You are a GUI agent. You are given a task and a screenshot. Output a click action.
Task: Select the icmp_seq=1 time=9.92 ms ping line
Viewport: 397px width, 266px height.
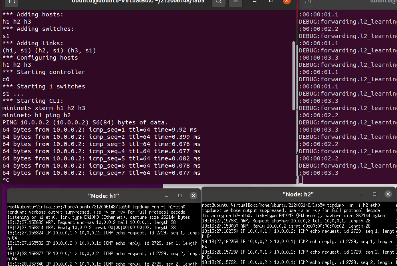tap(99, 130)
